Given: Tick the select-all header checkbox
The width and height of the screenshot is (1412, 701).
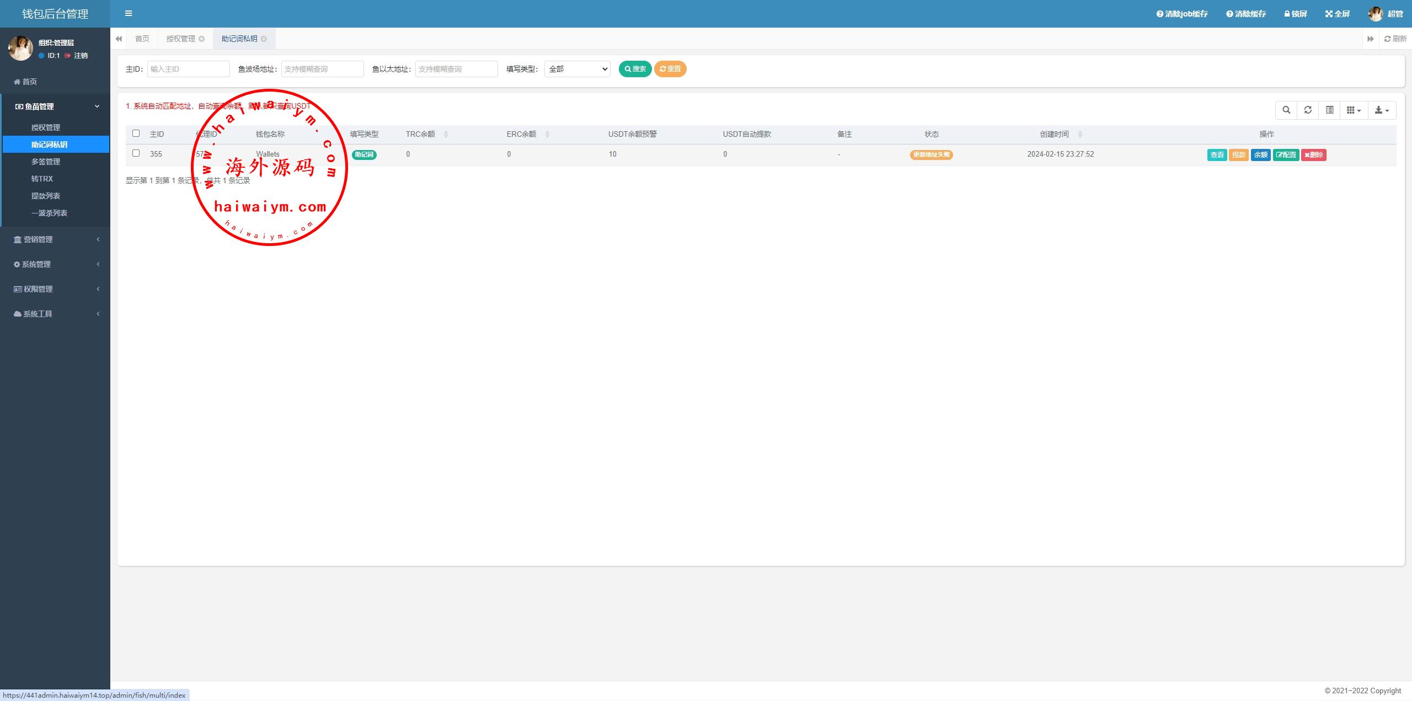Looking at the screenshot, I should 136,133.
